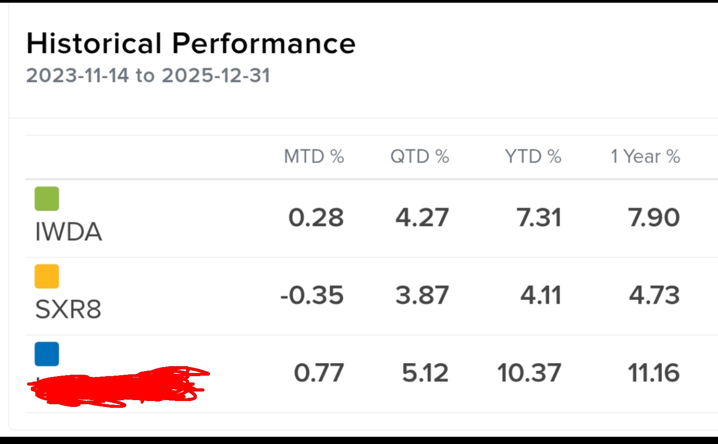Screen dimensions: 718x444
Task: Click SXR8's YTD value 4.11
Action: 541,295
